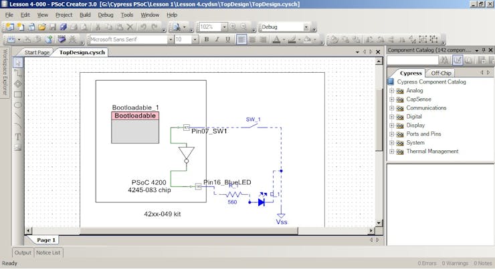Select the ellipse drawing tool
Image resolution: width=495 pixels, height=269 pixels.
pyautogui.click(x=18, y=105)
